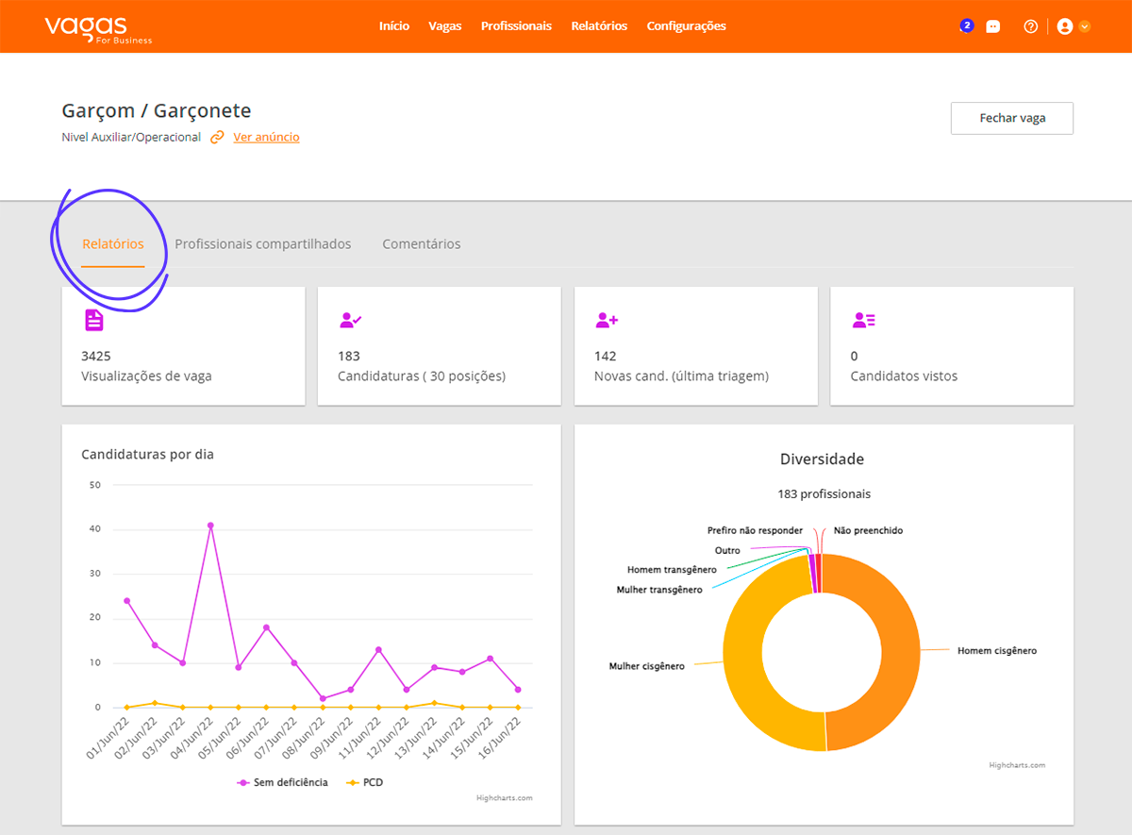Screen dimensions: 1132x835
Task: Click the Homem cisgênero chart label
Action: (997, 651)
